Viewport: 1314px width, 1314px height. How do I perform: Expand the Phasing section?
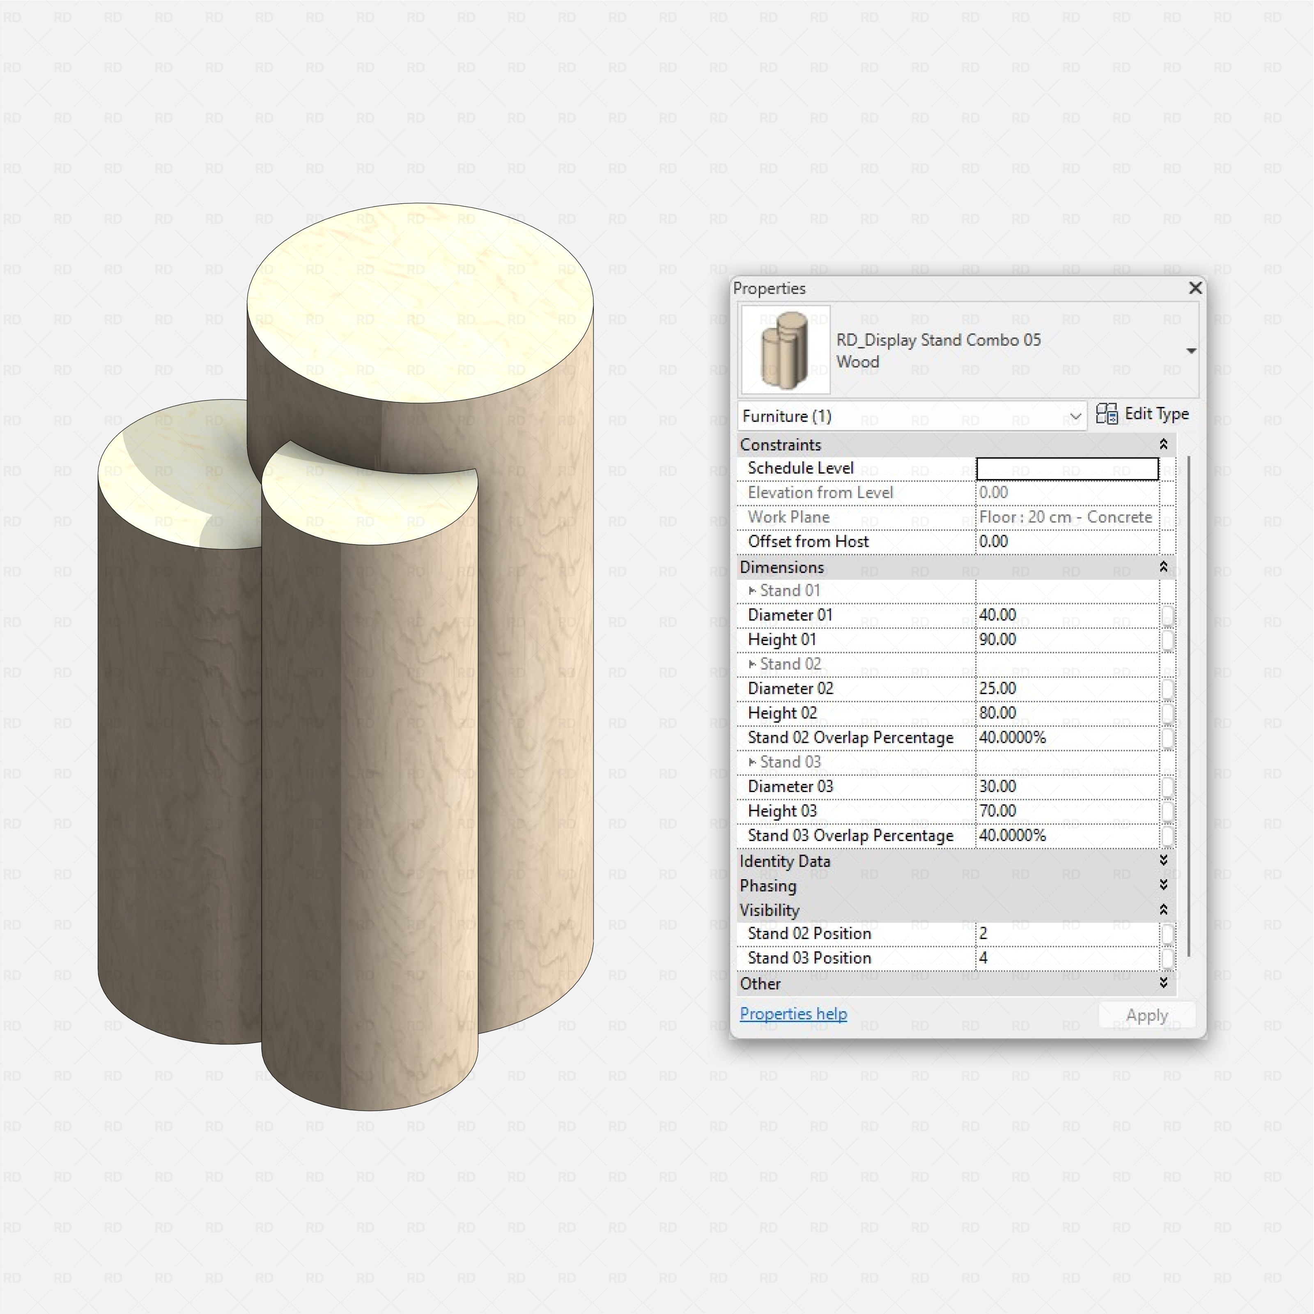1163,885
